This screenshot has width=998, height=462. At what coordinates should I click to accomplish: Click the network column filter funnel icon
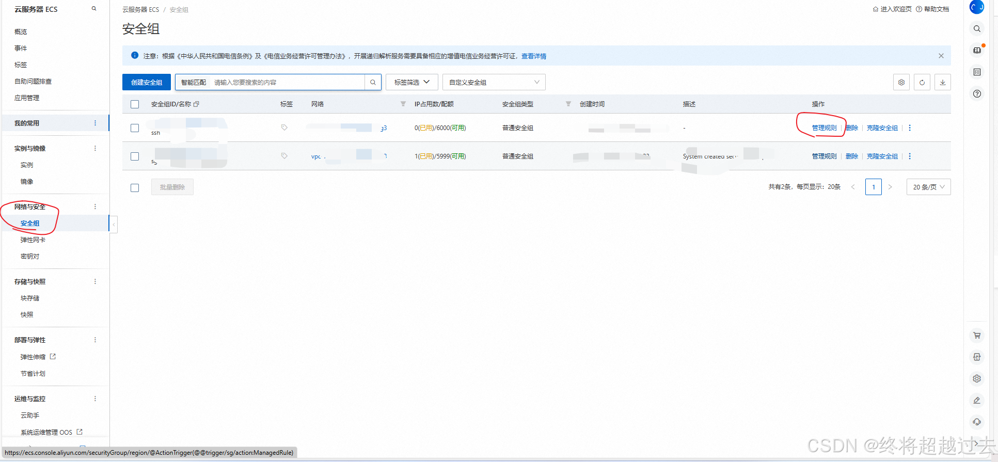pyautogui.click(x=403, y=104)
